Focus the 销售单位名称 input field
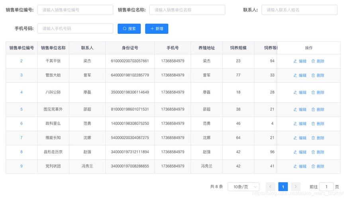Image resolution: width=347 pixels, height=199 pixels. click(187, 10)
